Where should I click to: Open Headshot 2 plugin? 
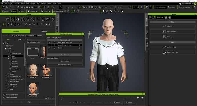pyautogui.click(x=58, y=11)
